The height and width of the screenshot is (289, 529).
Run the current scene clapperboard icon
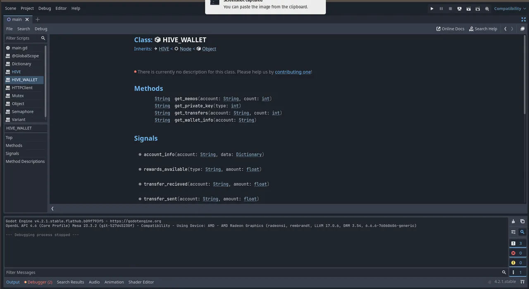pyautogui.click(x=469, y=9)
